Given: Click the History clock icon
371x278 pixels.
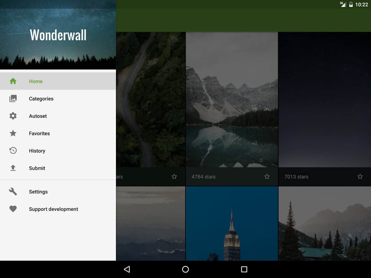Looking at the screenshot, I should point(13,151).
